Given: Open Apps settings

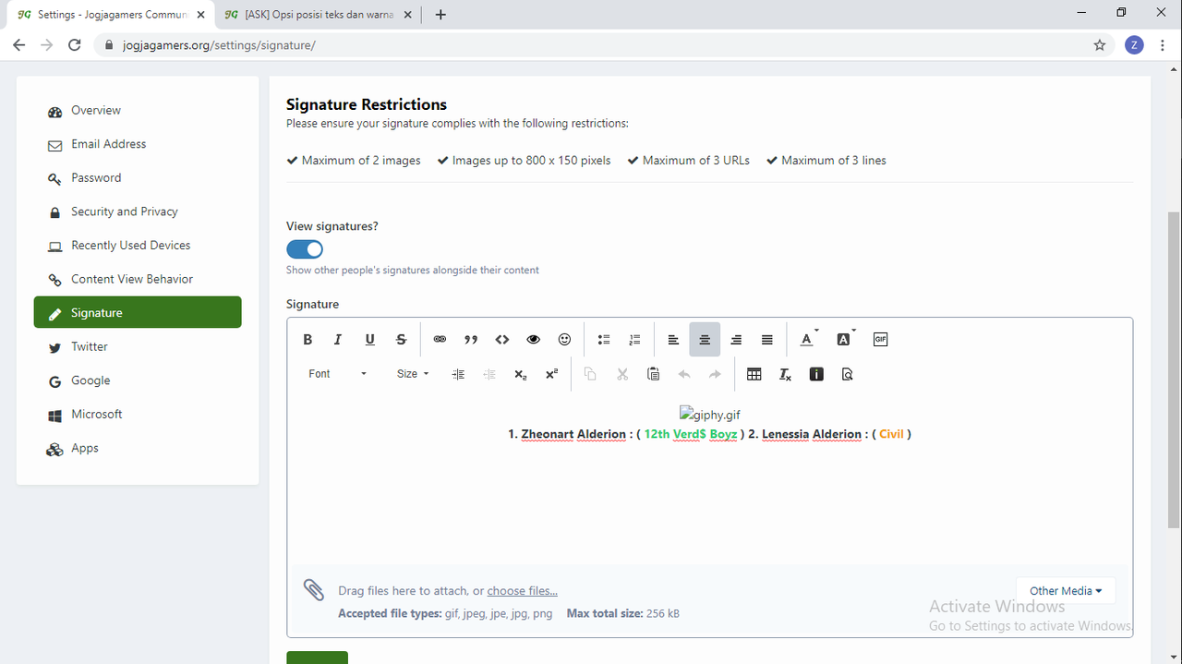Looking at the screenshot, I should click(138, 448).
